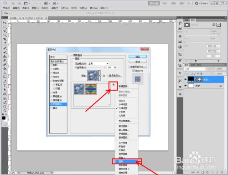Click snap-to-origin icon beside pattern preview
The height and width of the screenshot is (175, 228).
click(x=104, y=75)
